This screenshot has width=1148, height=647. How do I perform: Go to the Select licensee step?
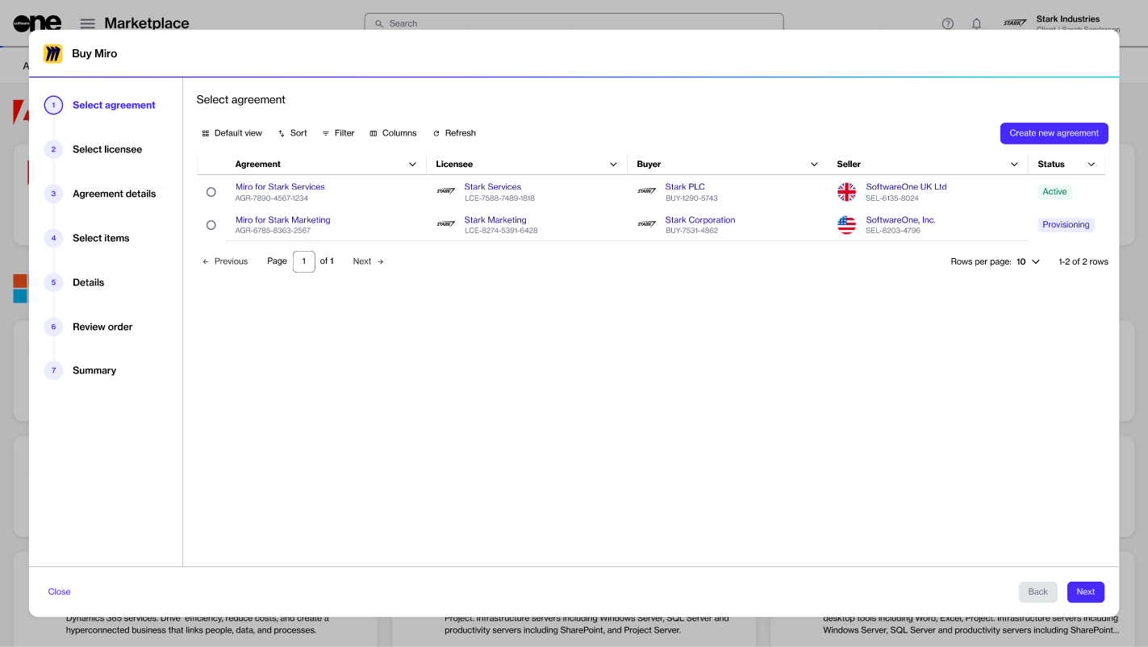[x=106, y=149]
